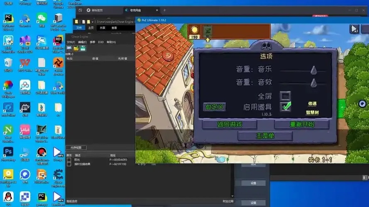This screenshot has height=207, width=369.
Task: Open the Neat Download Manager desktop icon
Action: pyautogui.click(x=8, y=134)
